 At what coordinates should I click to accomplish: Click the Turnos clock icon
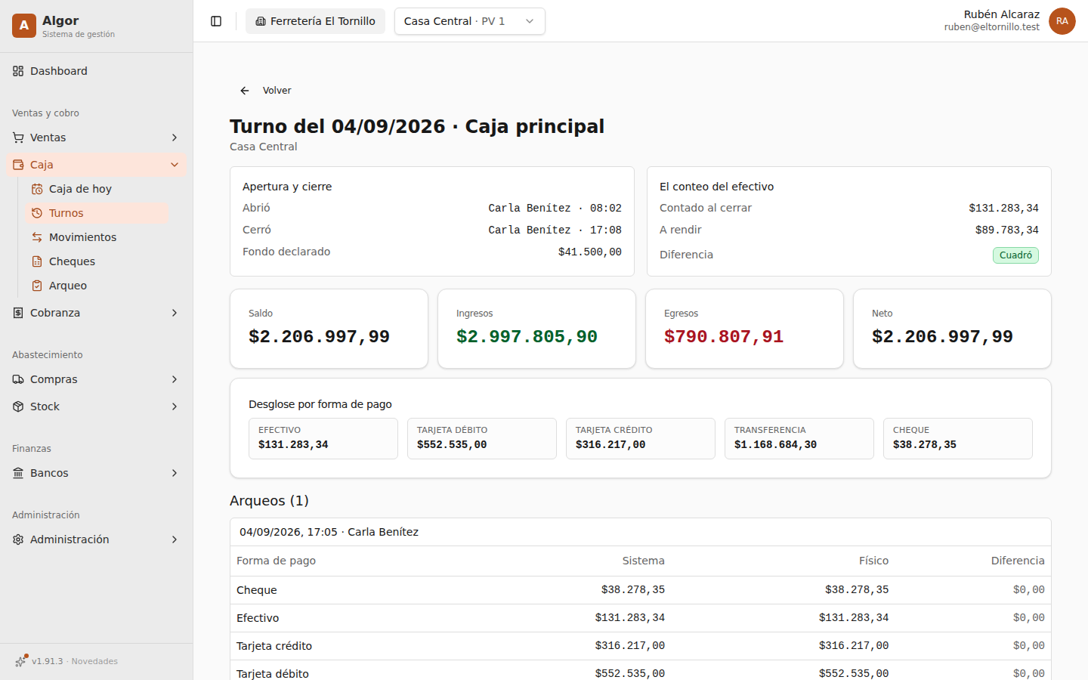37,213
